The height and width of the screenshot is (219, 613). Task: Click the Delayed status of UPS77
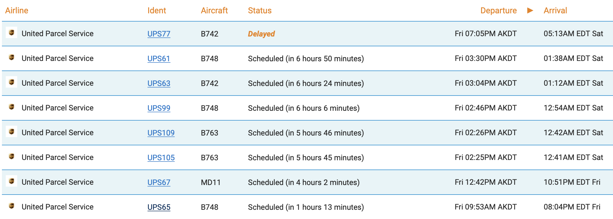tap(261, 34)
